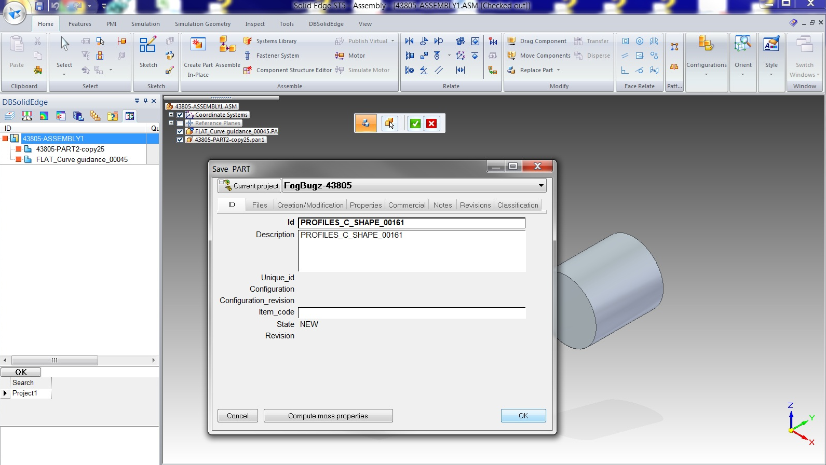826x465 pixels.
Task: Select FLAT_Curve guidance_00045 in DBSolidEdge tree
Action: pyautogui.click(x=82, y=159)
